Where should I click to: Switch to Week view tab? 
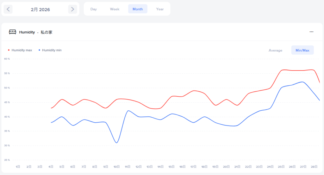(115, 9)
